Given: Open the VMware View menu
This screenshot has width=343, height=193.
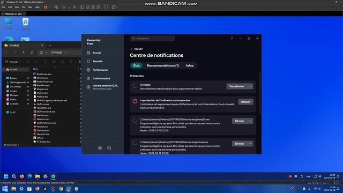Looking at the screenshot, I should 17,7.
